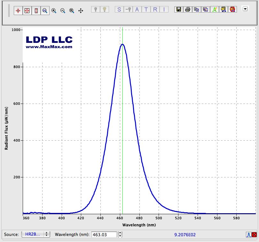This screenshot has height=242, width=259.
Task: Save spectrum using the floppy disk icon
Action: (x=179, y=9)
